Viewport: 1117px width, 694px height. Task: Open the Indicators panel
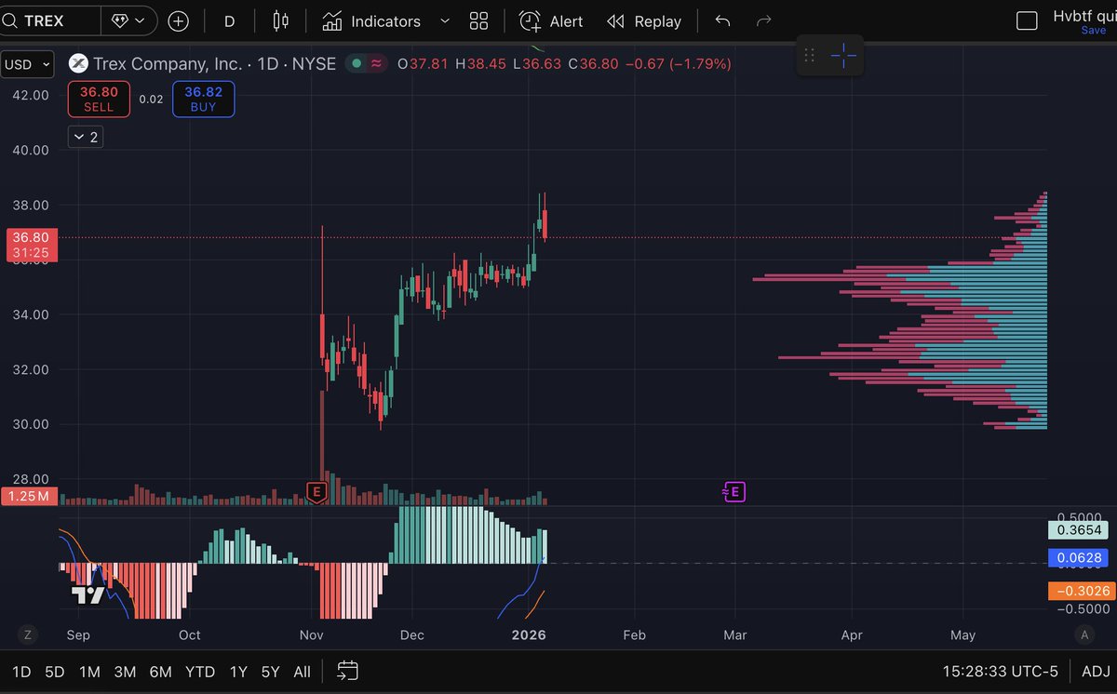371,20
